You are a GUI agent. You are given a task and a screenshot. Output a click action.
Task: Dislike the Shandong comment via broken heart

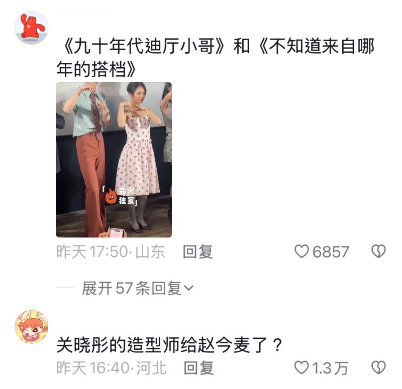click(378, 251)
